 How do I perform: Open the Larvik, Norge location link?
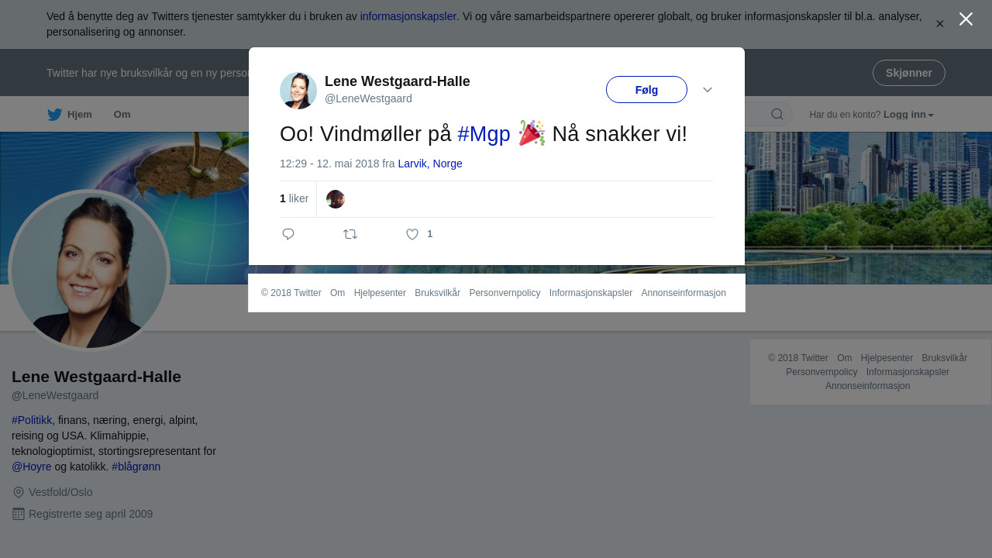(x=430, y=164)
